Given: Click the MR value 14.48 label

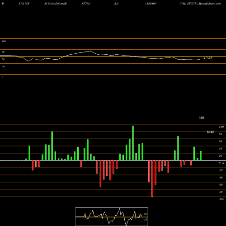Looking at the screenshot, I should tap(210, 132).
